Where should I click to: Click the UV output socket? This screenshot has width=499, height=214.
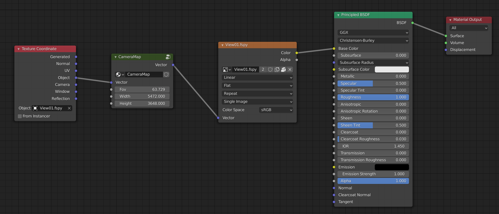[76, 71]
